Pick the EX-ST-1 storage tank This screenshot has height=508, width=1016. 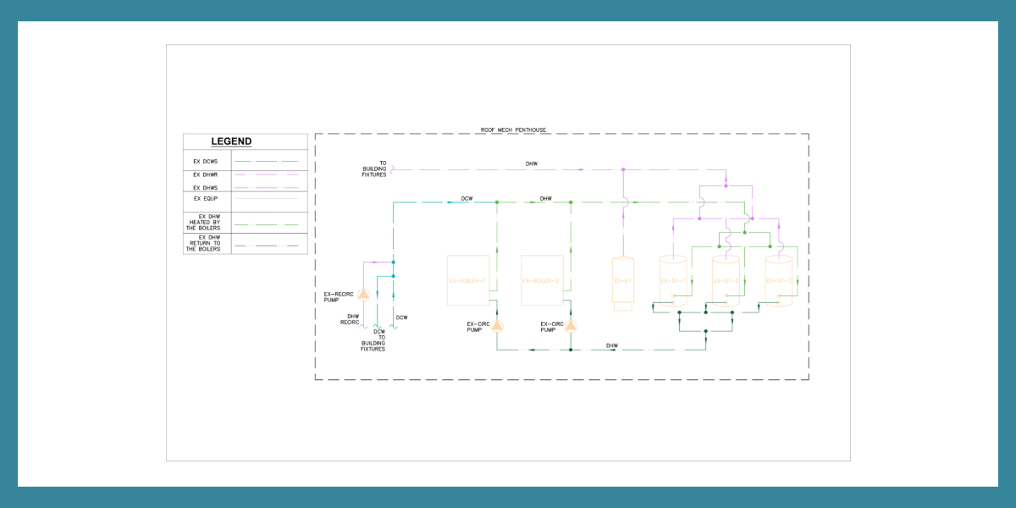pyautogui.click(x=673, y=280)
